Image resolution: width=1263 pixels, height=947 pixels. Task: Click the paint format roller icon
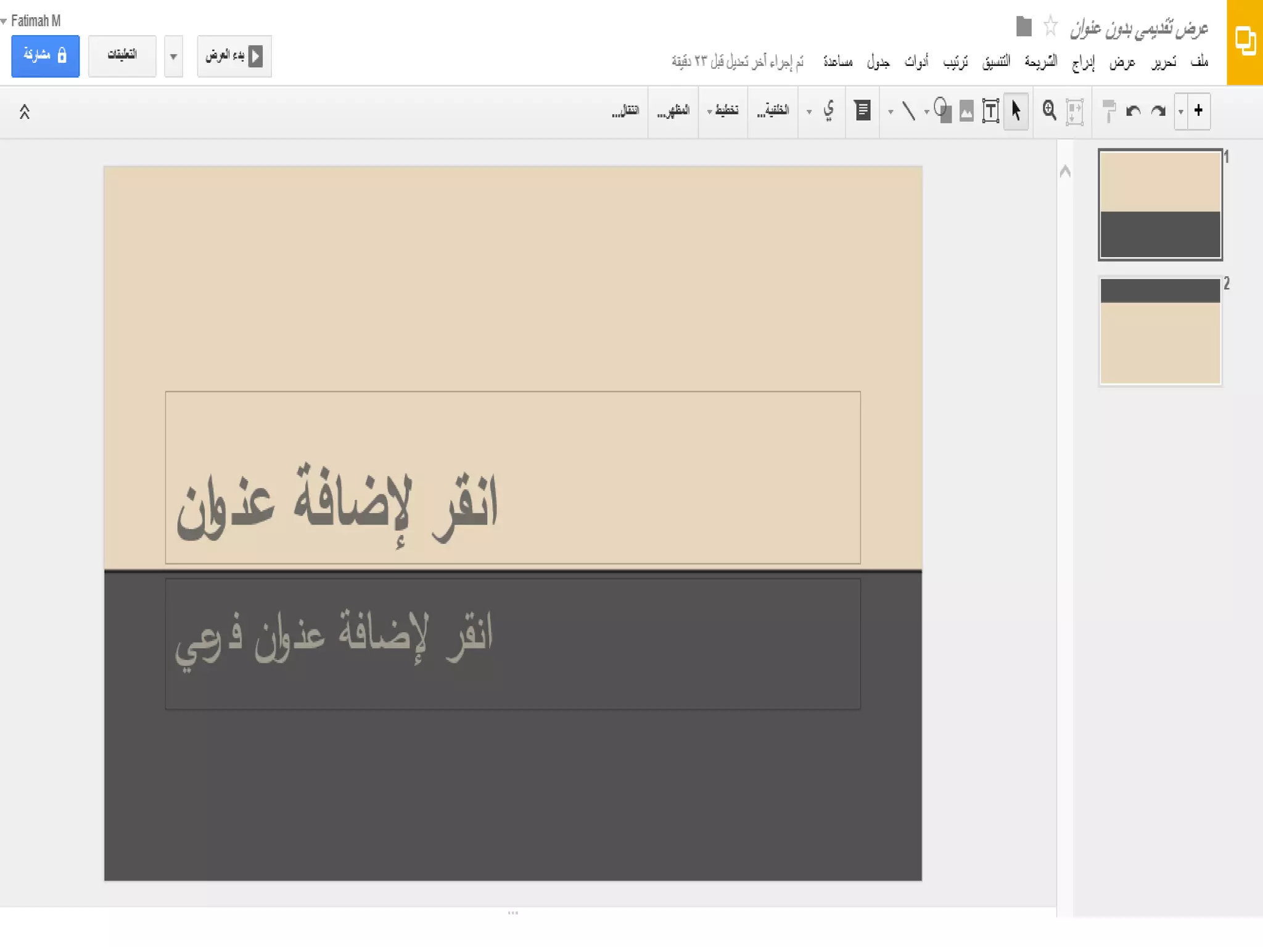pos(1108,112)
